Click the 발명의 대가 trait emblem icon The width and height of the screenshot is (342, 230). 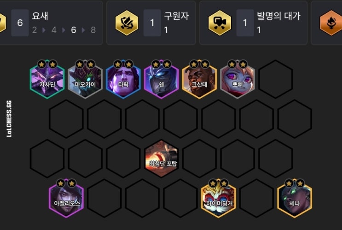(220, 23)
